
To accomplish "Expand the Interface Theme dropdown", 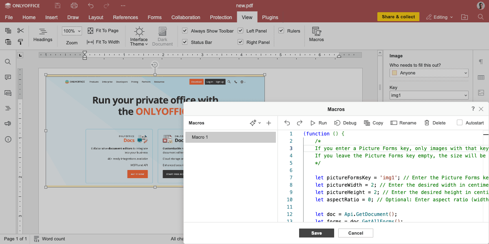I will 139,37.
